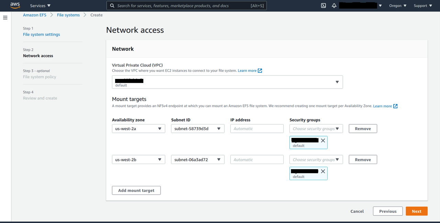Open the Virtual Private Cloud dropdown

[227, 82]
